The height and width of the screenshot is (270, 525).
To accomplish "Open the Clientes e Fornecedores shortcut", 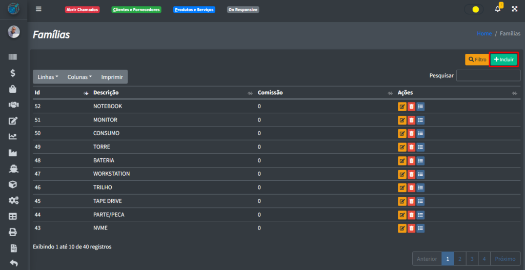I will coord(136,10).
